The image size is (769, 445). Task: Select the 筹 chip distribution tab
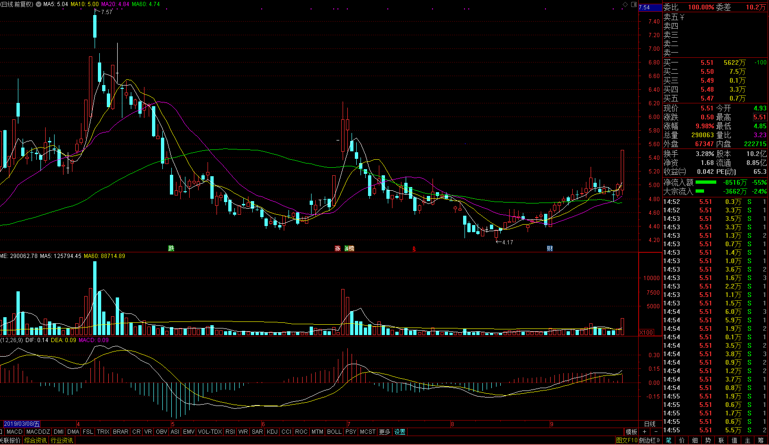[761, 440]
